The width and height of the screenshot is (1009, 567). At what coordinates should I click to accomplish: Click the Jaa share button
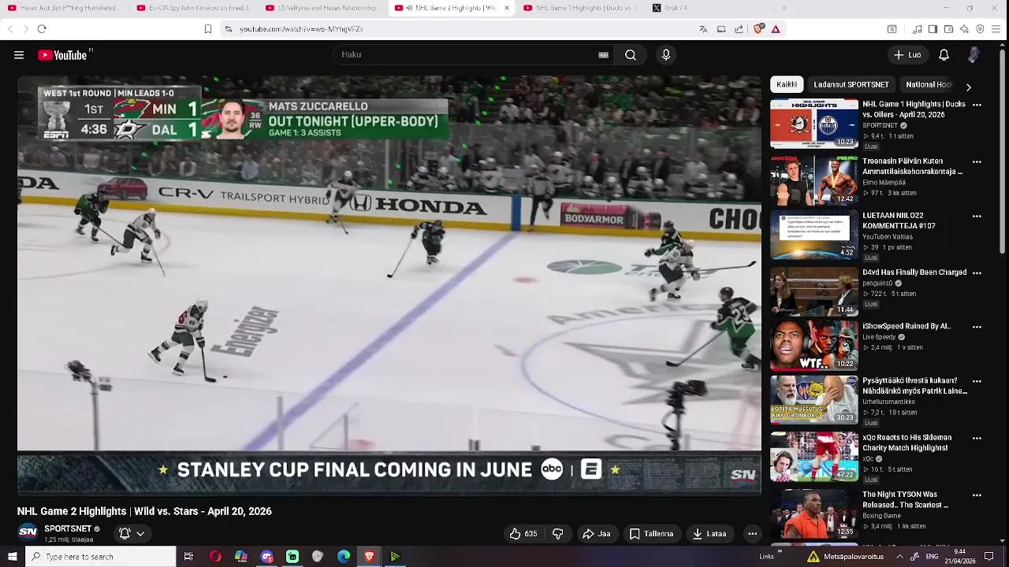(596, 534)
